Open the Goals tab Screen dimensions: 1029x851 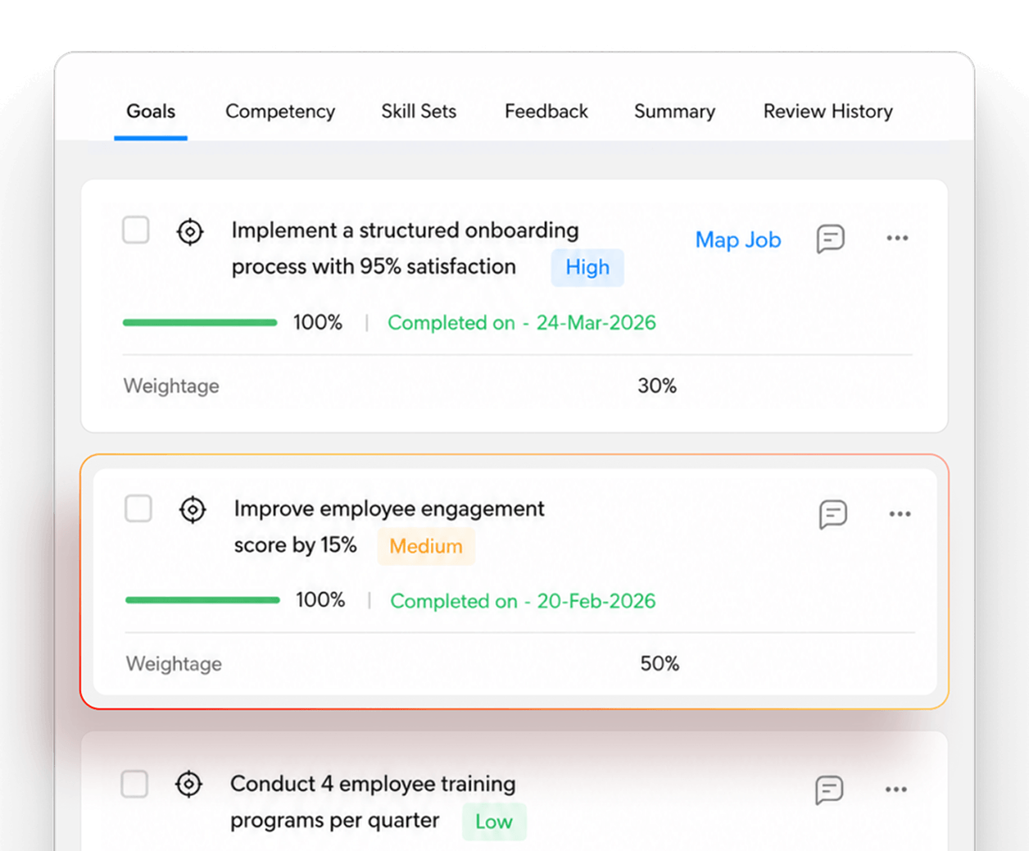point(151,111)
